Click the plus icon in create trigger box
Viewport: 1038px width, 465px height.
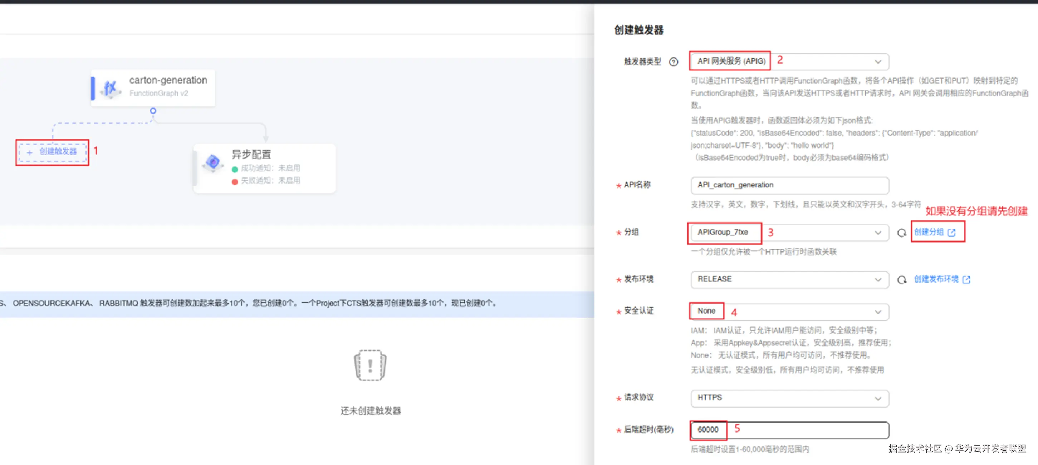pyautogui.click(x=29, y=152)
